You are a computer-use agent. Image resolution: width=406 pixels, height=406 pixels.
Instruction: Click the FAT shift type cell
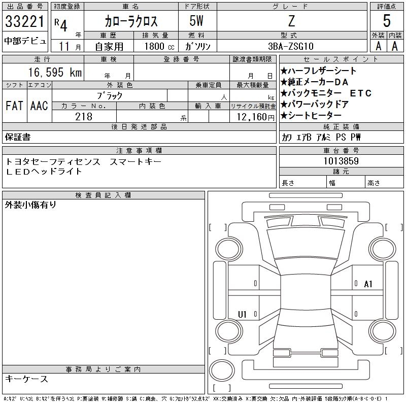(x=14, y=106)
